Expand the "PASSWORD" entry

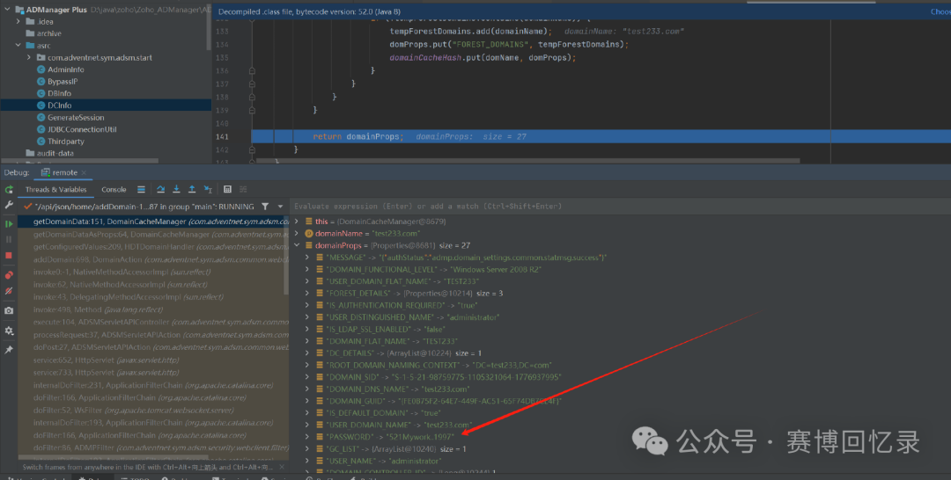[307, 436]
